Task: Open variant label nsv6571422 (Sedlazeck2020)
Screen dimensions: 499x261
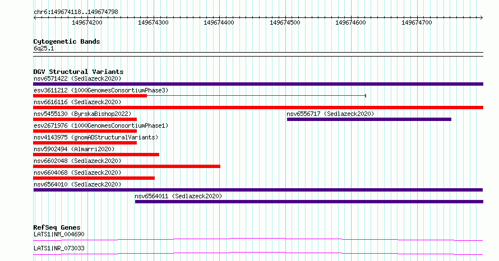Action: pyautogui.click(x=77, y=78)
